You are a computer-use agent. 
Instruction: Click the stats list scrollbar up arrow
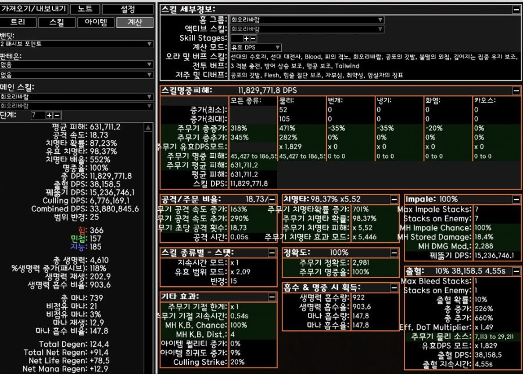pos(148,127)
